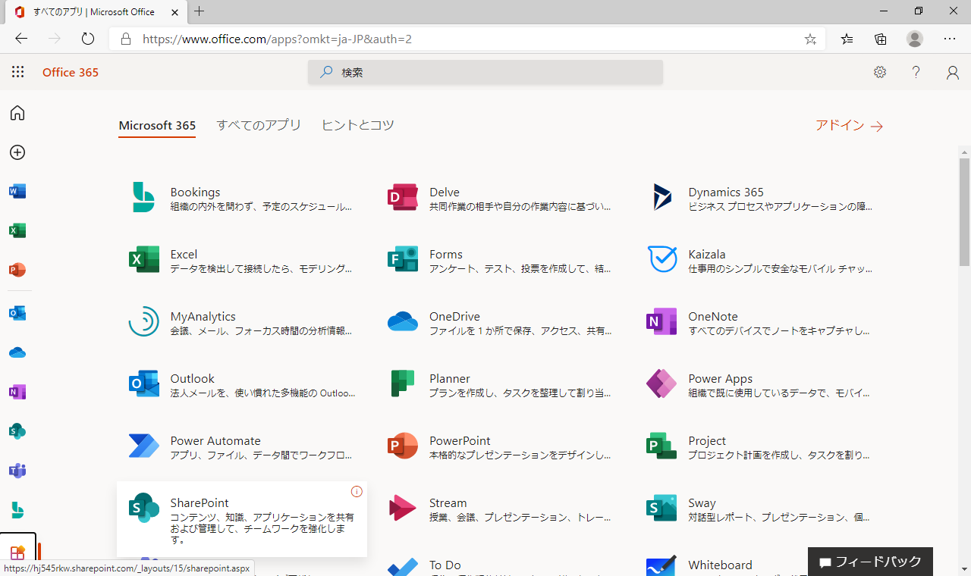The width and height of the screenshot is (971, 576).
Task: Switch to the ヒントとコツ tab
Action: coord(358,125)
